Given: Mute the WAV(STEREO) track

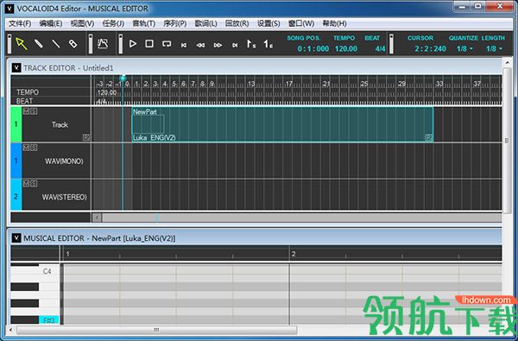Looking at the screenshot, I should 26,183.
